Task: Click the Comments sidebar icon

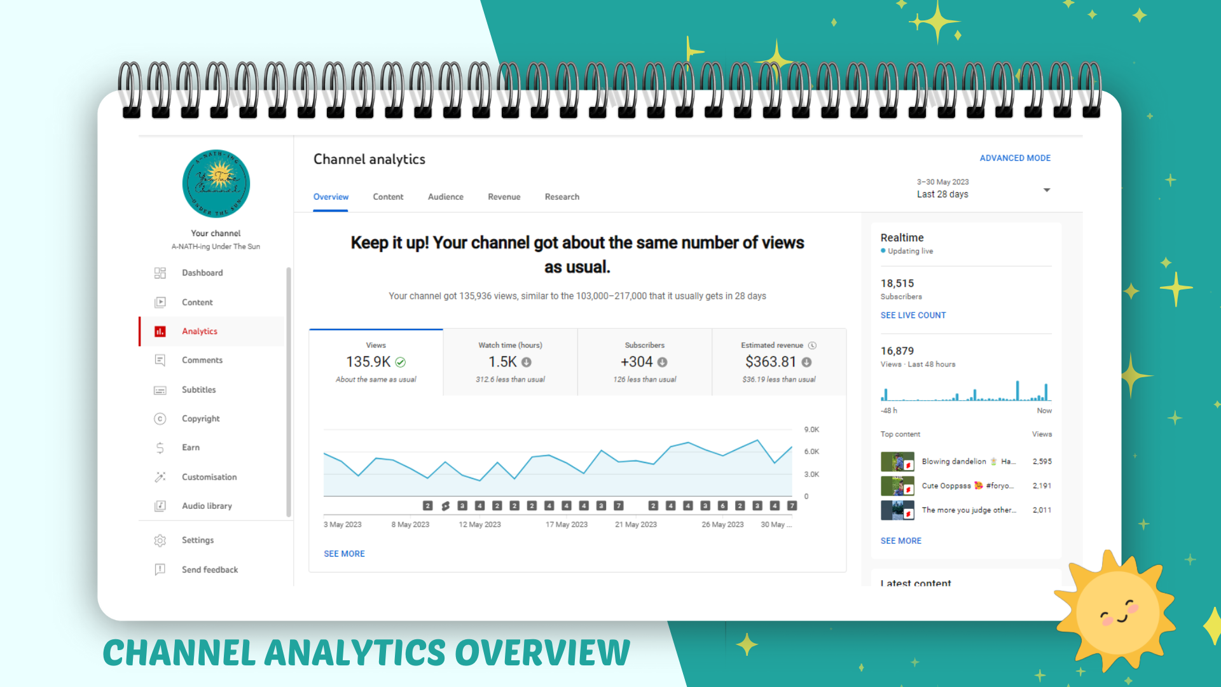Action: tap(160, 360)
